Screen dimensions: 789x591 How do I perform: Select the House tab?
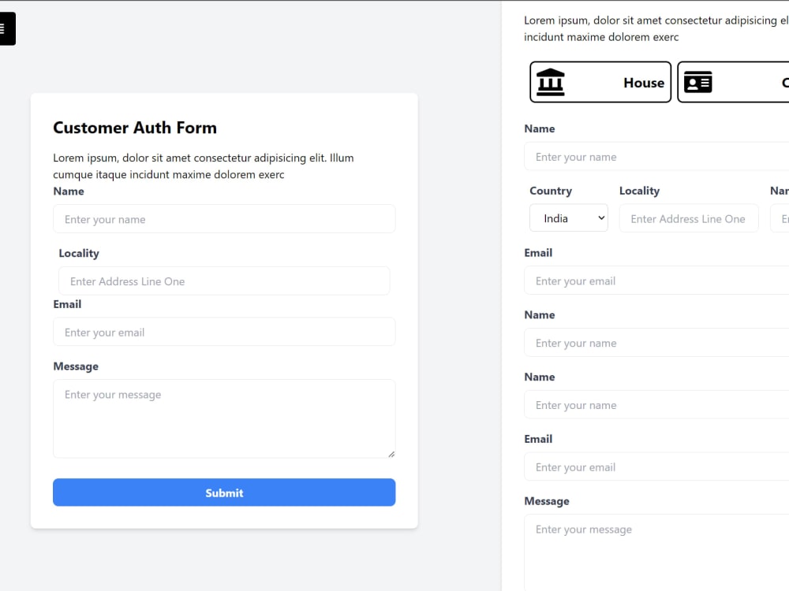tap(600, 82)
